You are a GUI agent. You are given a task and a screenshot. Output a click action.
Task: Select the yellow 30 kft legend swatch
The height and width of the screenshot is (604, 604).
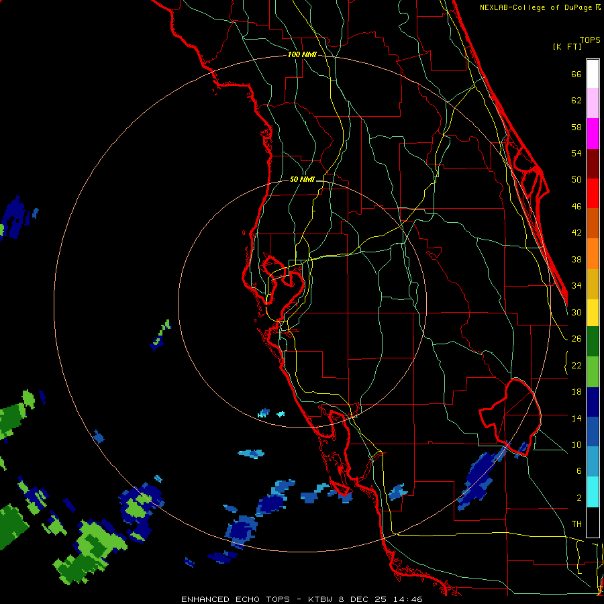coord(593,313)
